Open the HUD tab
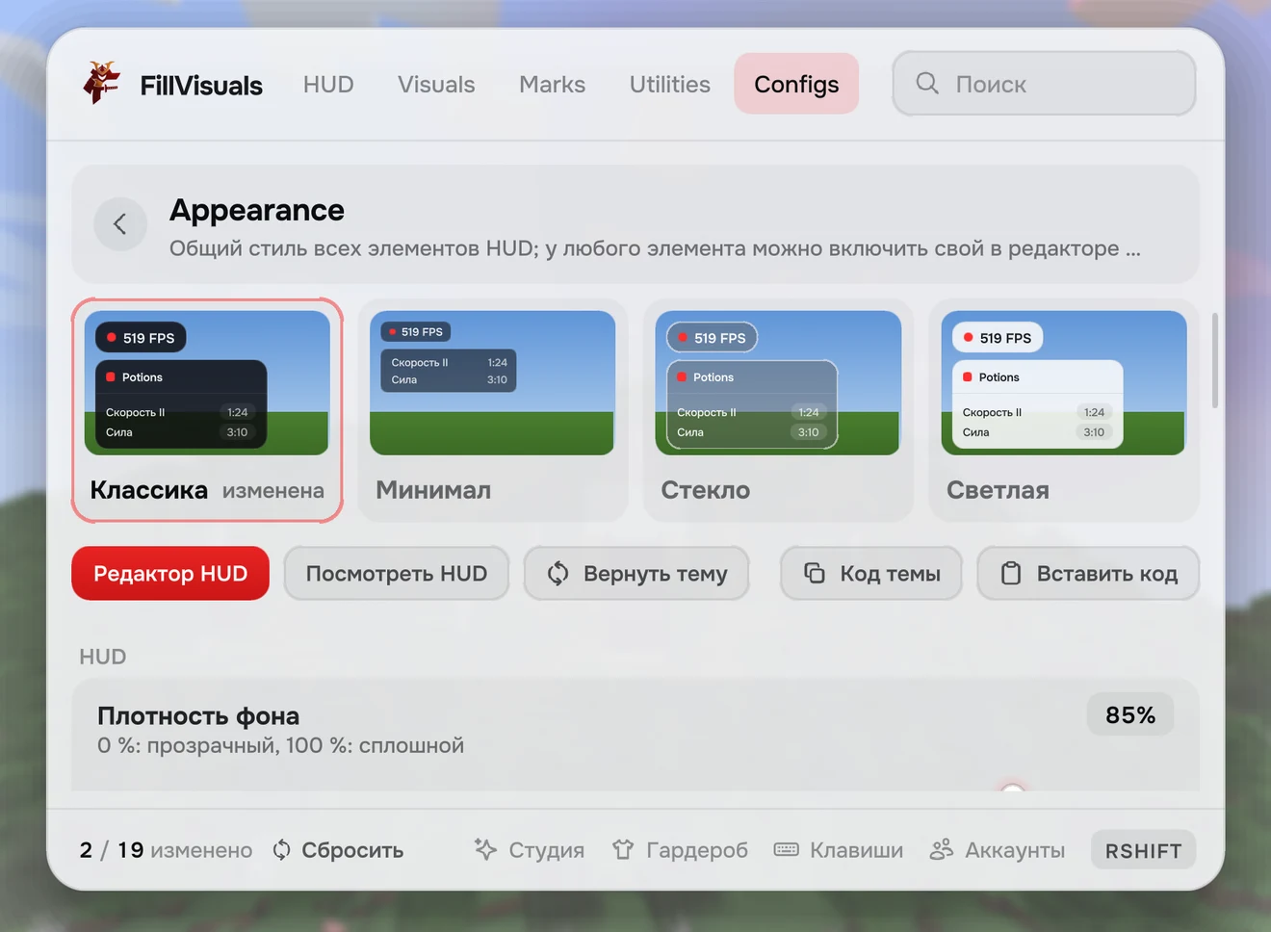This screenshot has width=1271, height=932. point(328,85)
